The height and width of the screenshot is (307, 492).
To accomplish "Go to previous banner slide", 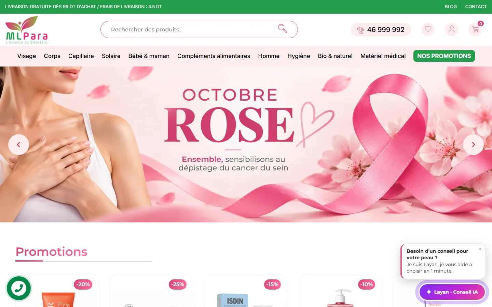I will [18, 145].
